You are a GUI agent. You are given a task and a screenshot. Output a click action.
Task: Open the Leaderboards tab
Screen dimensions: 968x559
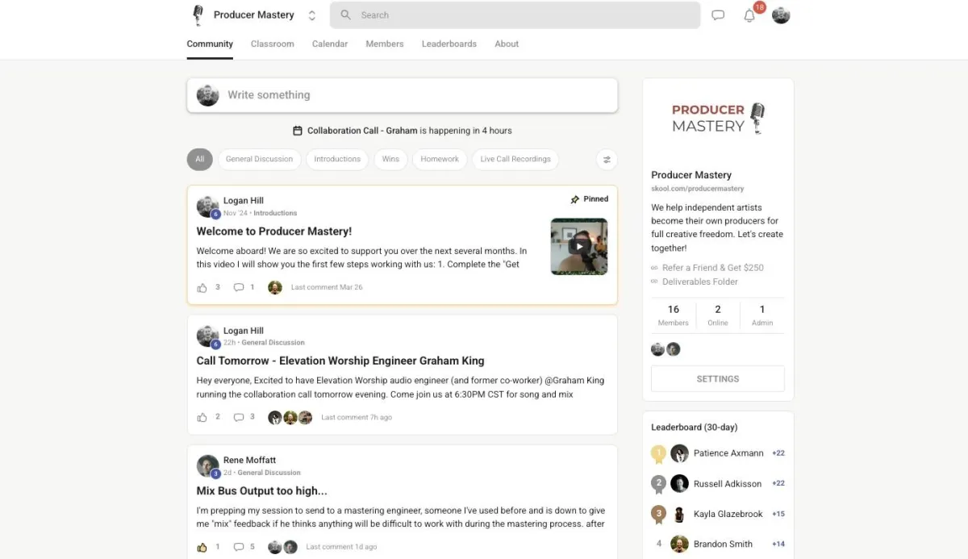coord(449,44)
